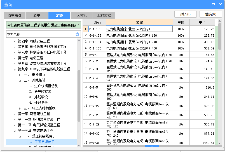The height and width of the screenshot is (152, 225).
Task: Expand 一、电杆组立 node
Action: [x=20, y=75]
